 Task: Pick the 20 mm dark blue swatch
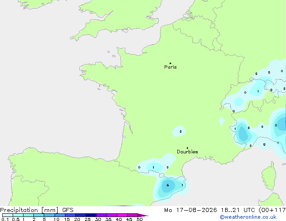point(80,215)
